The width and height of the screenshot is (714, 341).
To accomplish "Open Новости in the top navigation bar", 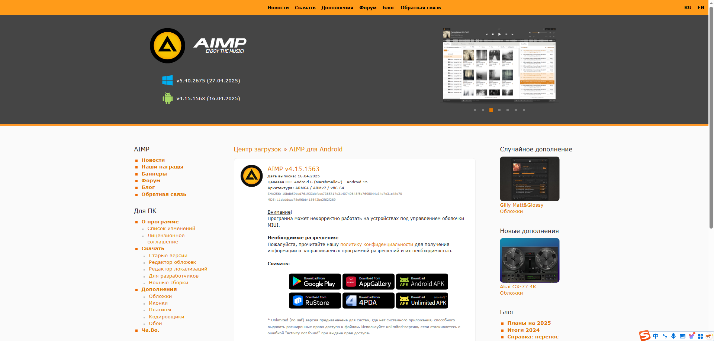I will pyautogui.click(x=278, y=7).
